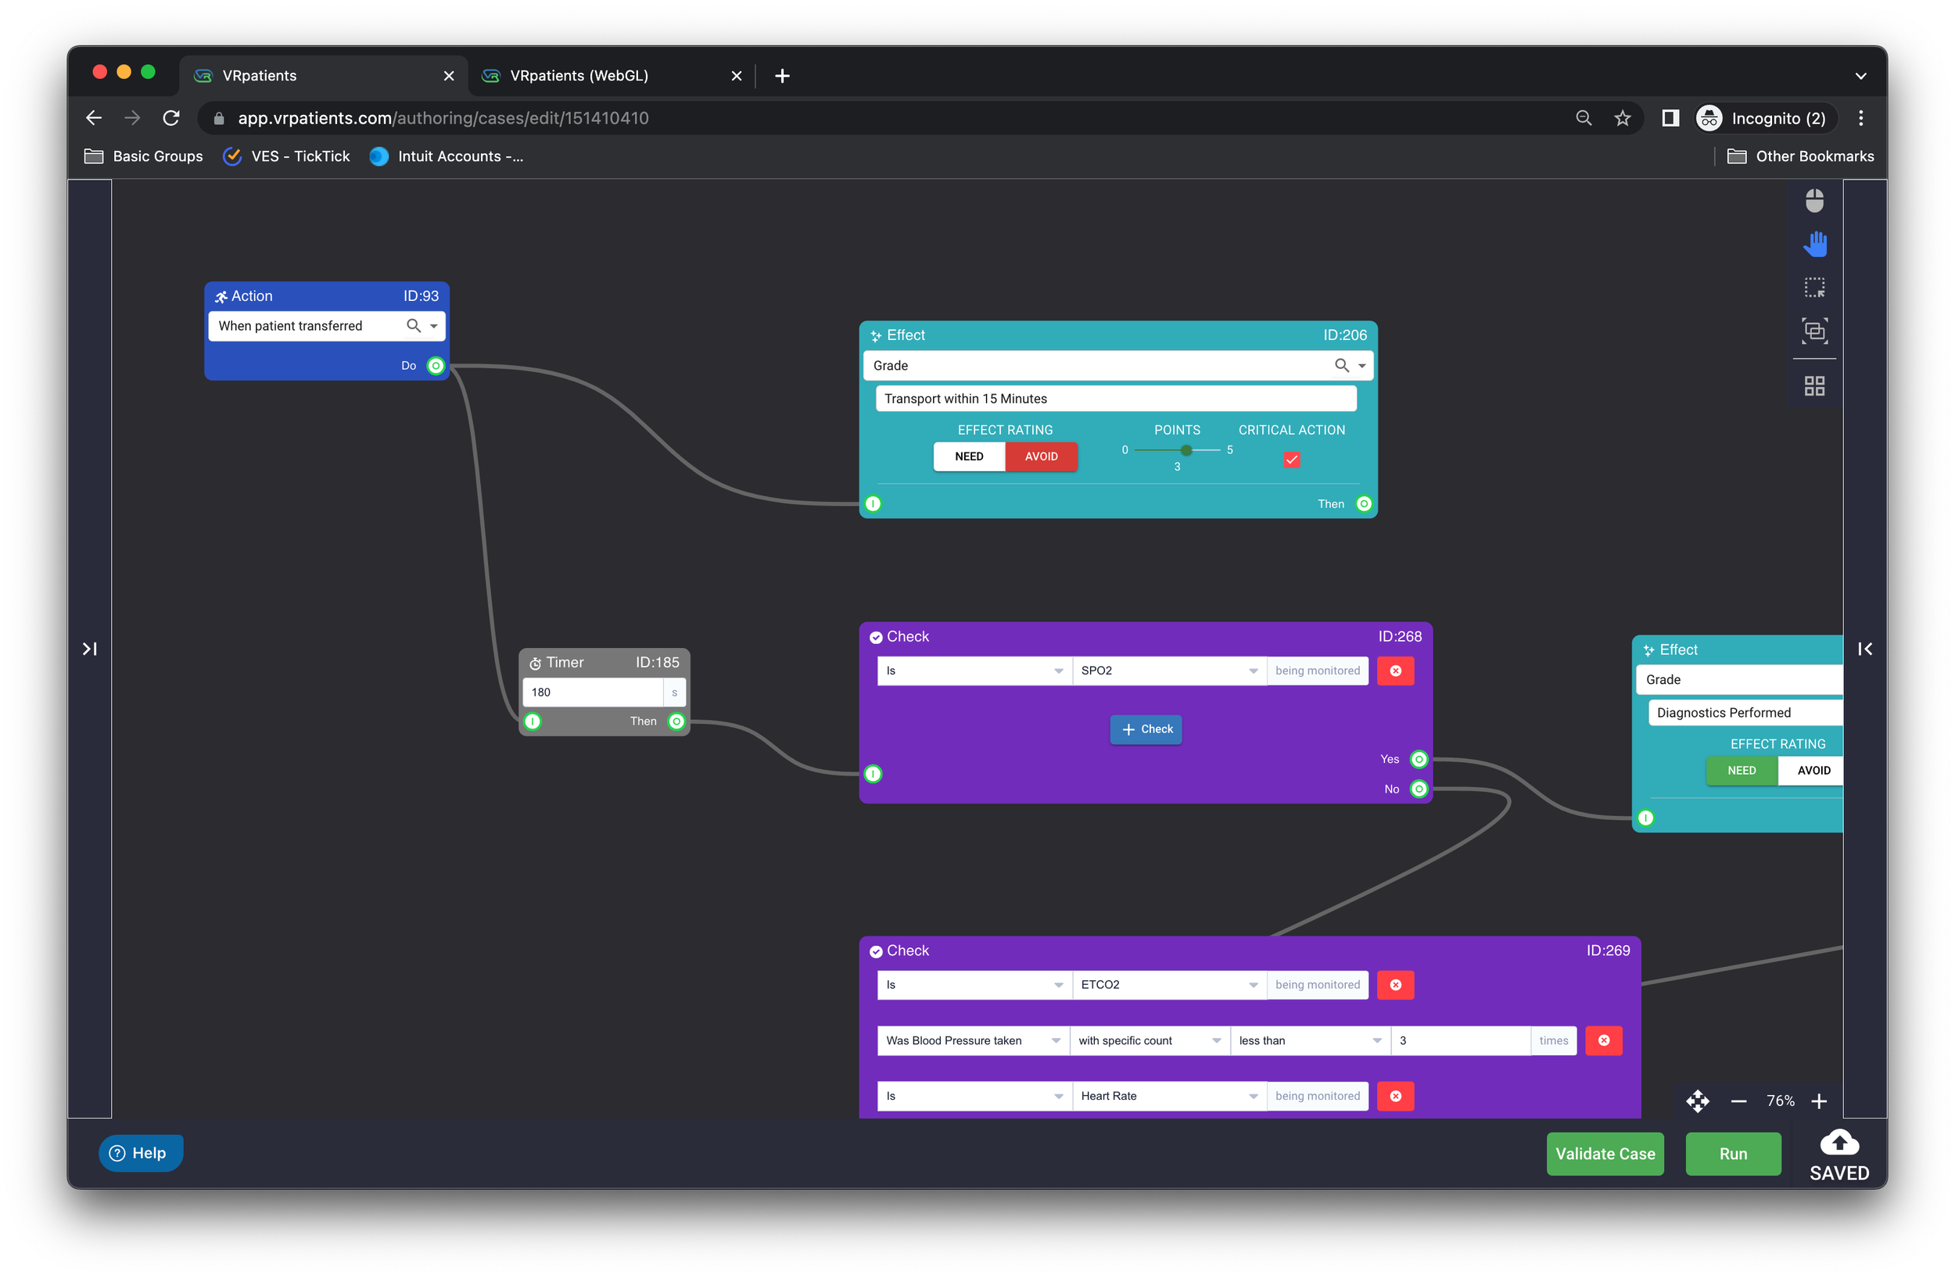Image resolution: width=1955 pixels, height=1278 pixels.
Task: Open the grid layout icon
Action: 1813,386
